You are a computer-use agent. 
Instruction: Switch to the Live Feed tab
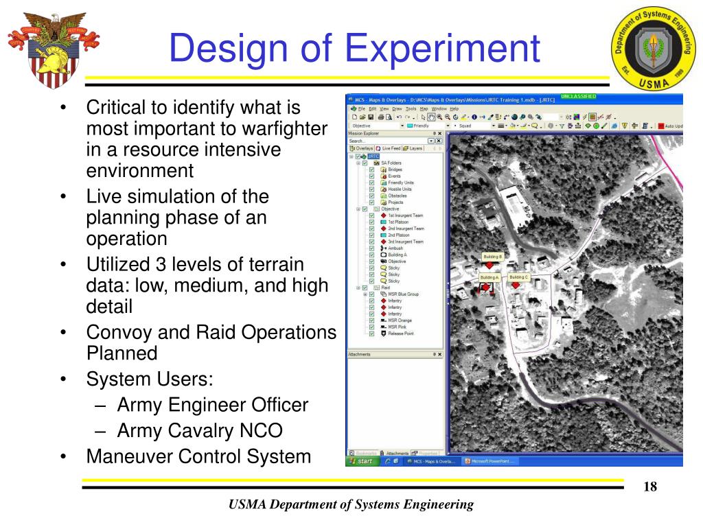click(x=389, y=148)
